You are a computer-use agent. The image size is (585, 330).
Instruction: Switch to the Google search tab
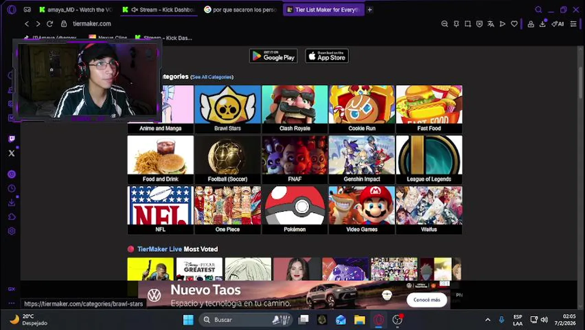coord(241,10)
